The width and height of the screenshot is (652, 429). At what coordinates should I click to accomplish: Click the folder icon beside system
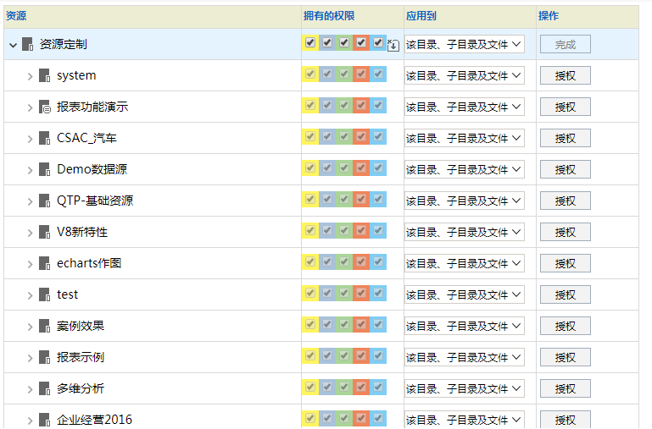coord(44,75)
